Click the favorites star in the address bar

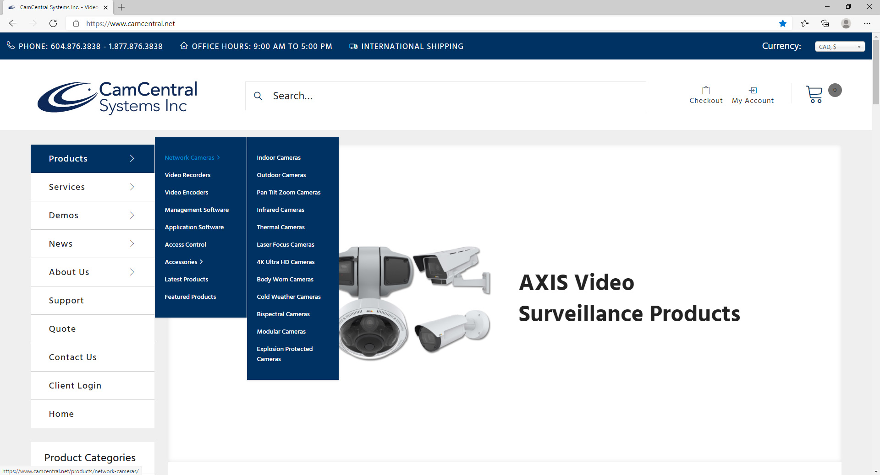pyautogui.click(x=783, y=23)
